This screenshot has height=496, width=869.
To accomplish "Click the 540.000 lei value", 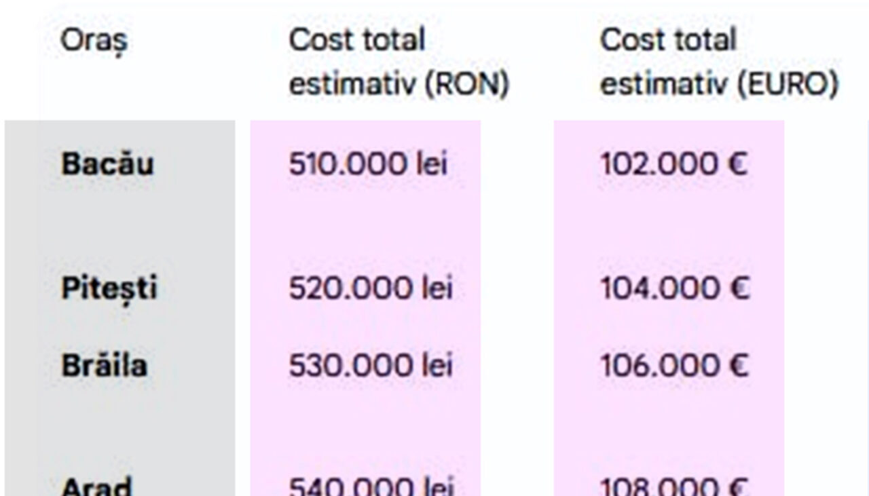I will [x=371, y=487].
